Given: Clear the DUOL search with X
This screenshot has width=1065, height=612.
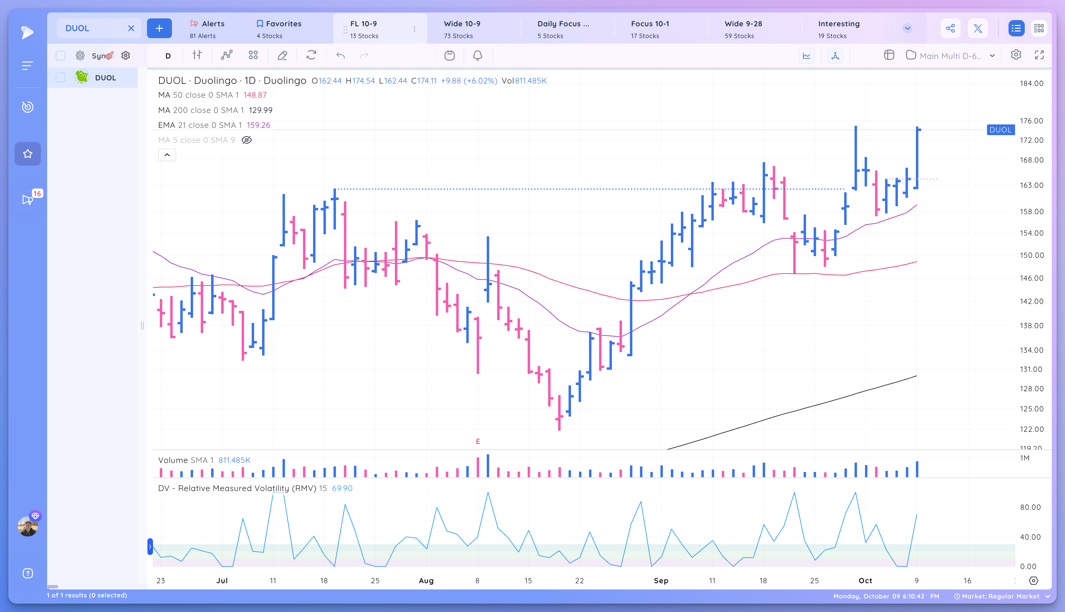Looking at the screenshot, I should pos(131,28).
